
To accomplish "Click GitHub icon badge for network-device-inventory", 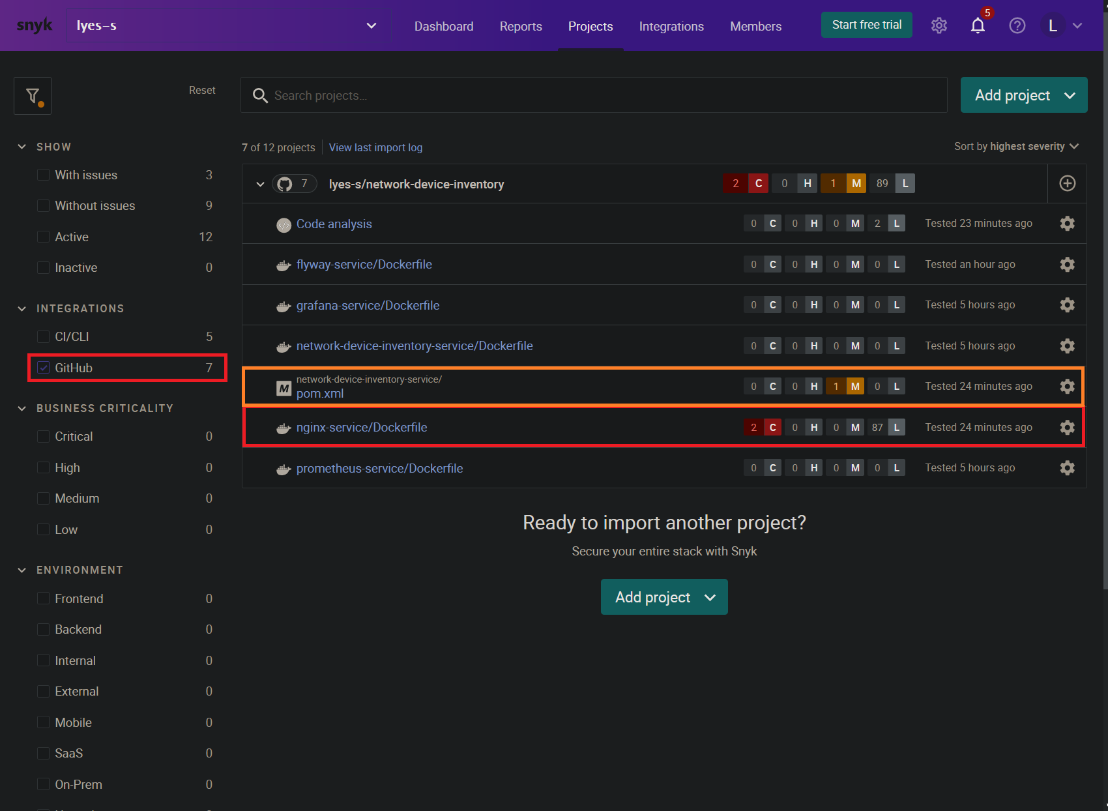I will point(295,184).
